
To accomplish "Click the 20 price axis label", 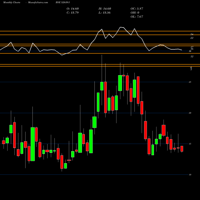I will pos(190,113).
